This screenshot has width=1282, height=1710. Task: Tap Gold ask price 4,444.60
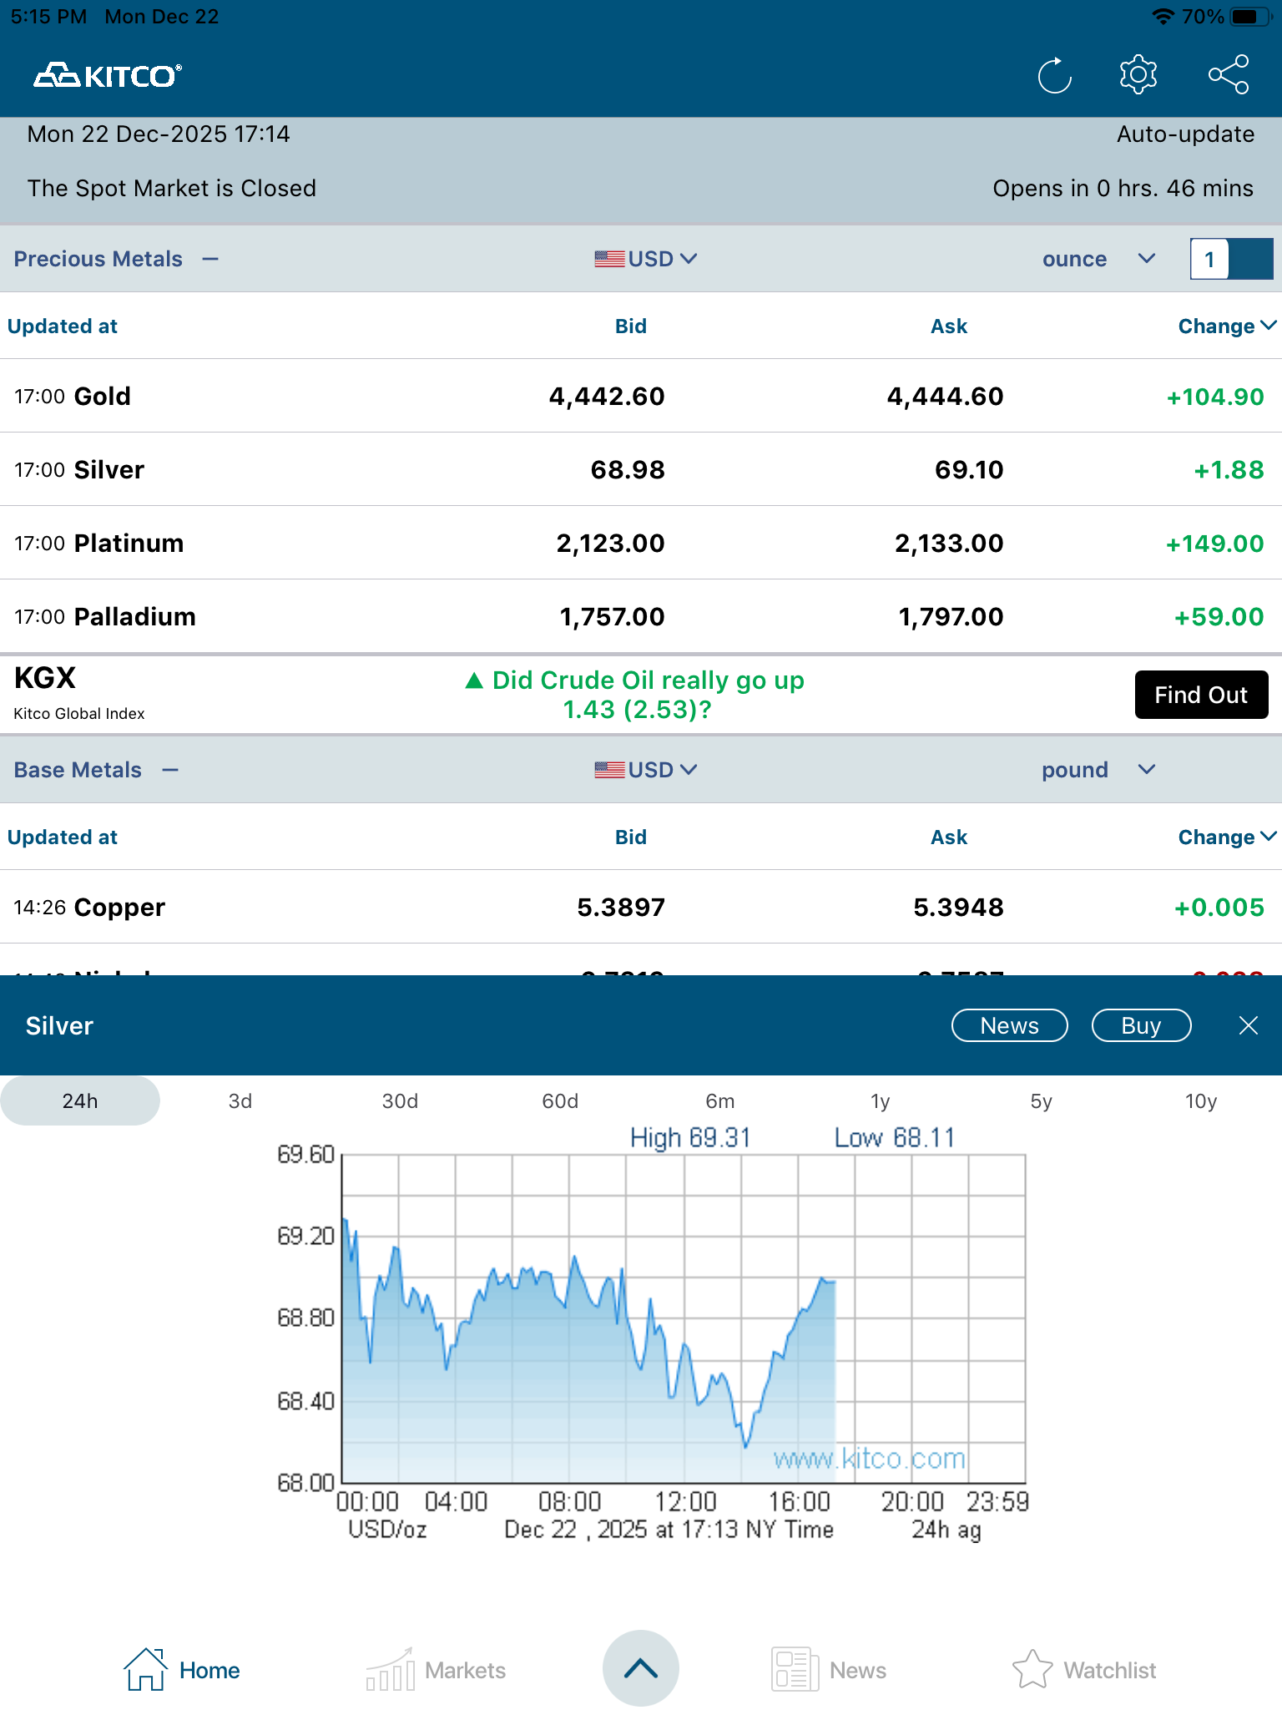pos(945,396)
